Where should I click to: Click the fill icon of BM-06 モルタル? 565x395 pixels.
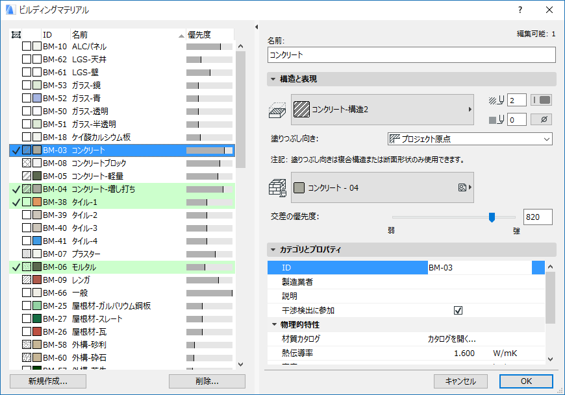click(x=27, y=267)
